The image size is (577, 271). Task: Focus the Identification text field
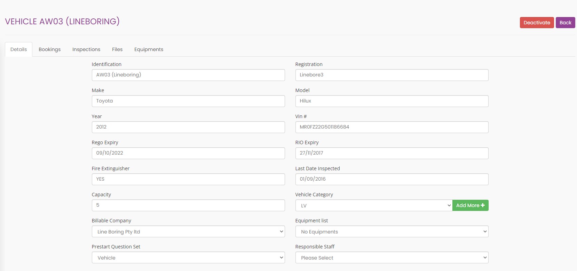coord(188,75)
